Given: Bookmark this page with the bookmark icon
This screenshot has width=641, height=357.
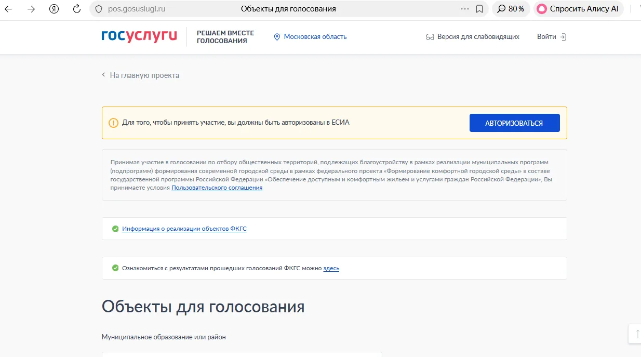Looking at the screenshot, I should click(x=479, y=9).
